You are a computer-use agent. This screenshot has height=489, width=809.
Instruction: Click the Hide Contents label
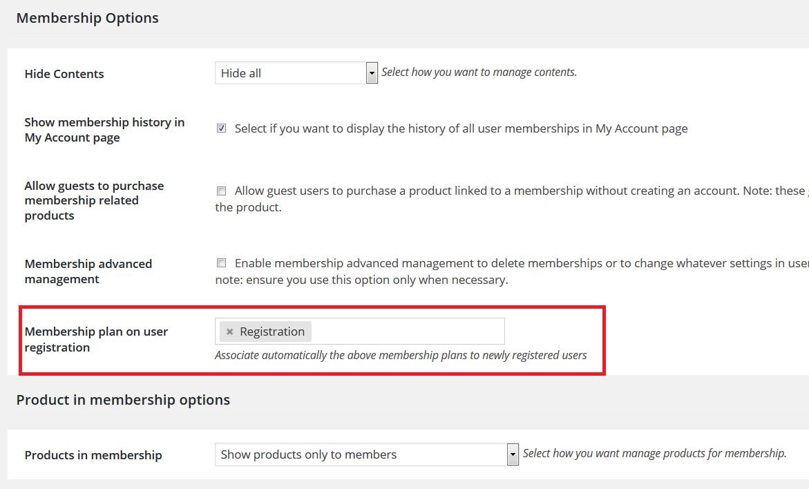click(x=64, y=74)
